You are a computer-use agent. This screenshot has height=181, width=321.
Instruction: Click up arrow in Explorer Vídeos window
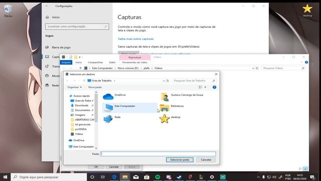click(80, 68)
